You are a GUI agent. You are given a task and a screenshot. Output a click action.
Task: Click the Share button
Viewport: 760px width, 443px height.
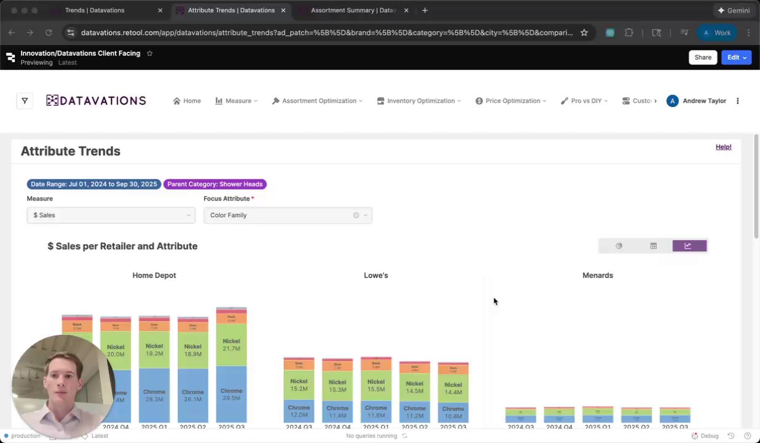[x=703, y=57]
